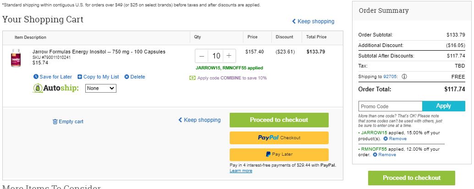Decrease quantity with the minus button
This screenshot has height=189, width=474.
[x=202, y=56]
